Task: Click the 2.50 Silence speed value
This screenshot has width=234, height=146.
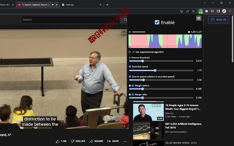Action: 199,80
